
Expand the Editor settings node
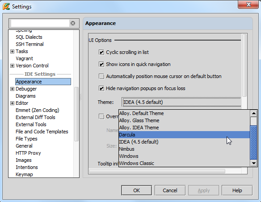point(12,103)
